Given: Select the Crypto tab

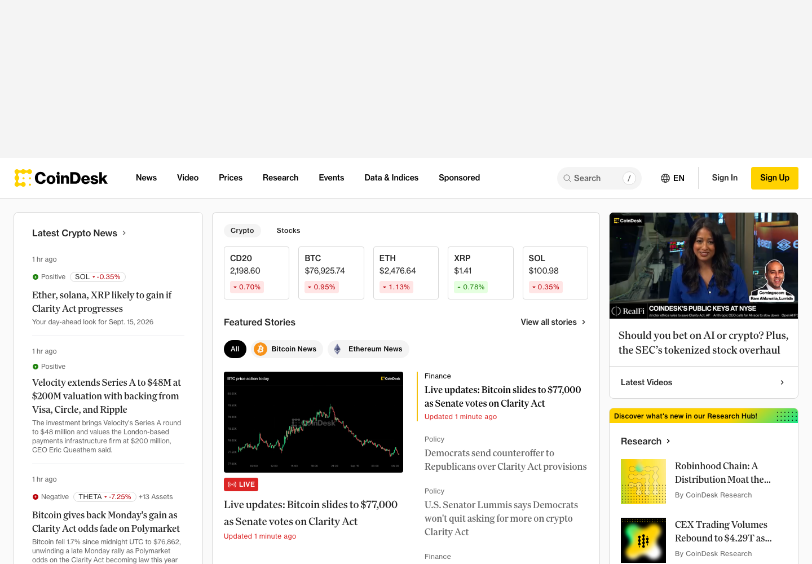Looking at the screenshot, I should click(x=242, y=231).
